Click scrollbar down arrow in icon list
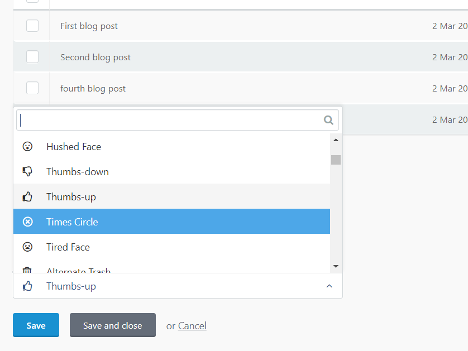Viewport: 468px width, 351px height. coord(336,266)
